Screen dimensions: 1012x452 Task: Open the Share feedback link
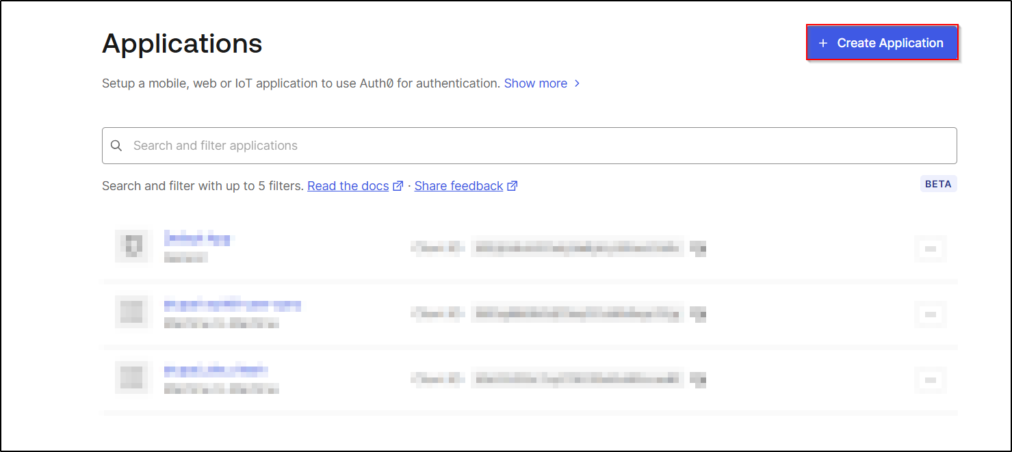458,186
